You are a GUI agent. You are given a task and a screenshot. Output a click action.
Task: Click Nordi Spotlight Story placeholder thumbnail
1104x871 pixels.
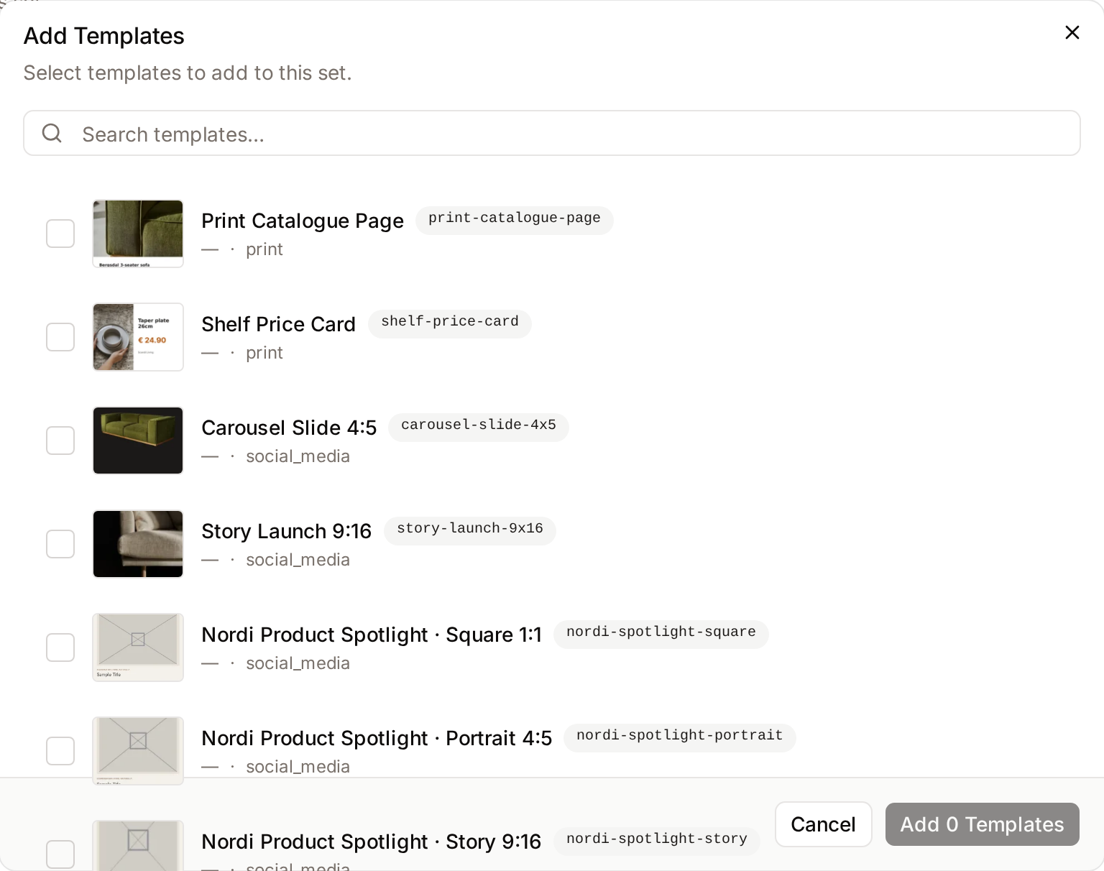point(138,845)
